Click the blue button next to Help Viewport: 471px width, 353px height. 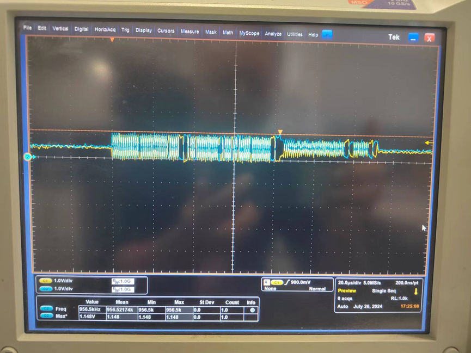327,34
